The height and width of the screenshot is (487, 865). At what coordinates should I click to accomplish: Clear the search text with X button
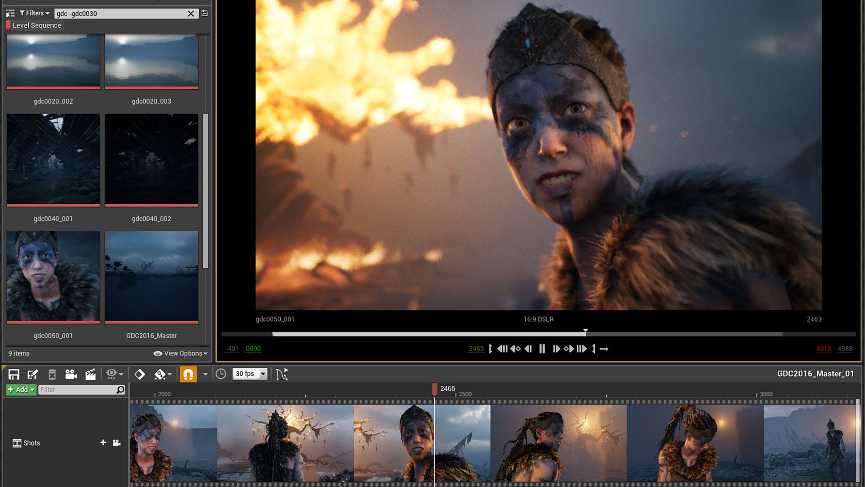(191, 14)
